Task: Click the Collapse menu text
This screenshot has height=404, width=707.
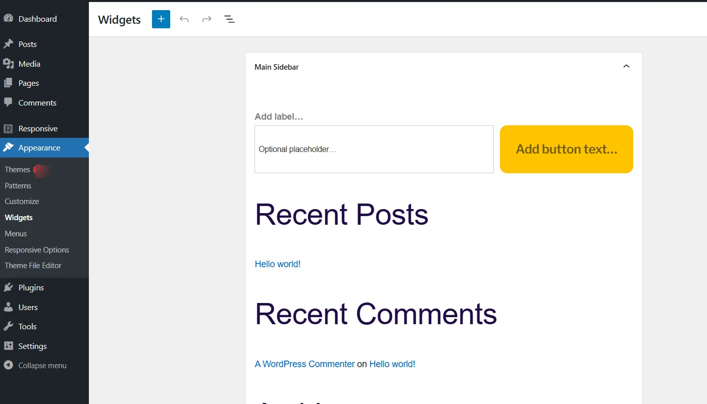Action: [42, 365]
